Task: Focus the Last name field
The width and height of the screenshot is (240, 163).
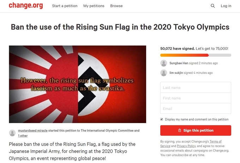Action: [x=196, y=87]
